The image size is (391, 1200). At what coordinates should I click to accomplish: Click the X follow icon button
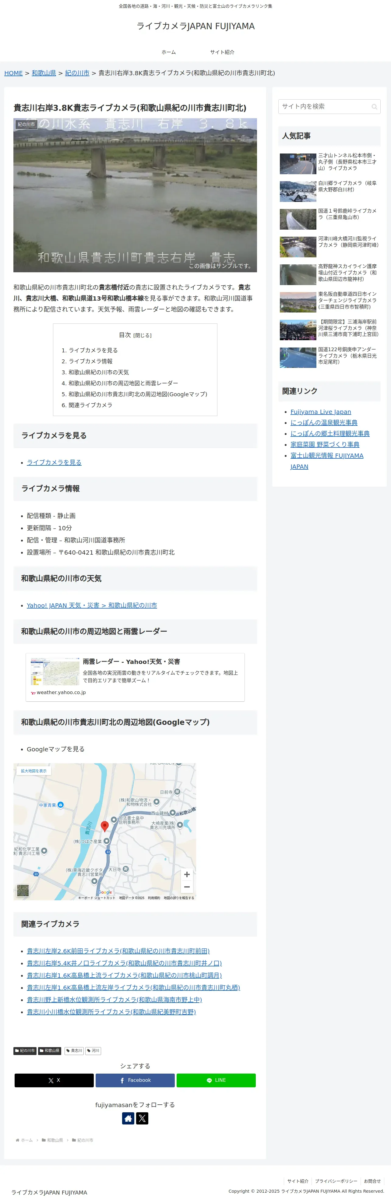(142, 1118)
